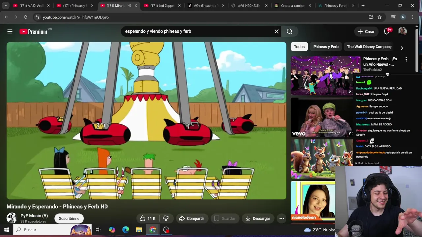Image resolution: width=422 pixels, height=237 pixels.
Task: Open PyF Music channel avatar
Action: tap(12, 218)
